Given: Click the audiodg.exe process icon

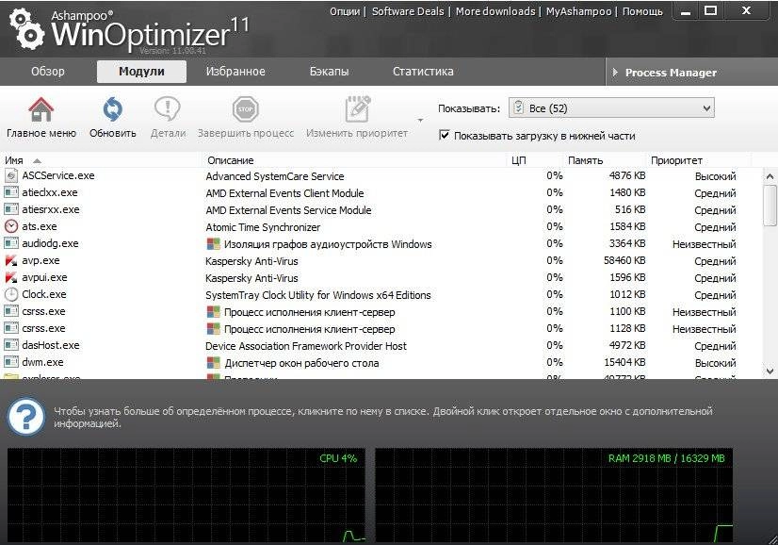Looking at the screenshot, I should [x=11, y=243].
